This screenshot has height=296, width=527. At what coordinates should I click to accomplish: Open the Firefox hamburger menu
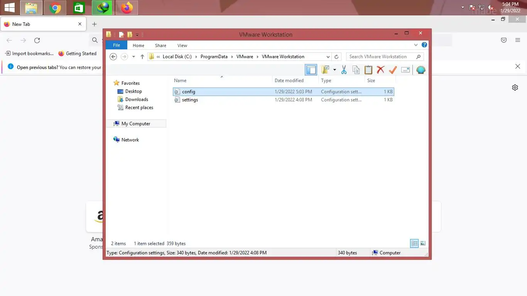pyautogui.click(x=518, y=40)
